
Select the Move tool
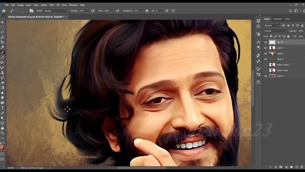(x=2, y=22)
